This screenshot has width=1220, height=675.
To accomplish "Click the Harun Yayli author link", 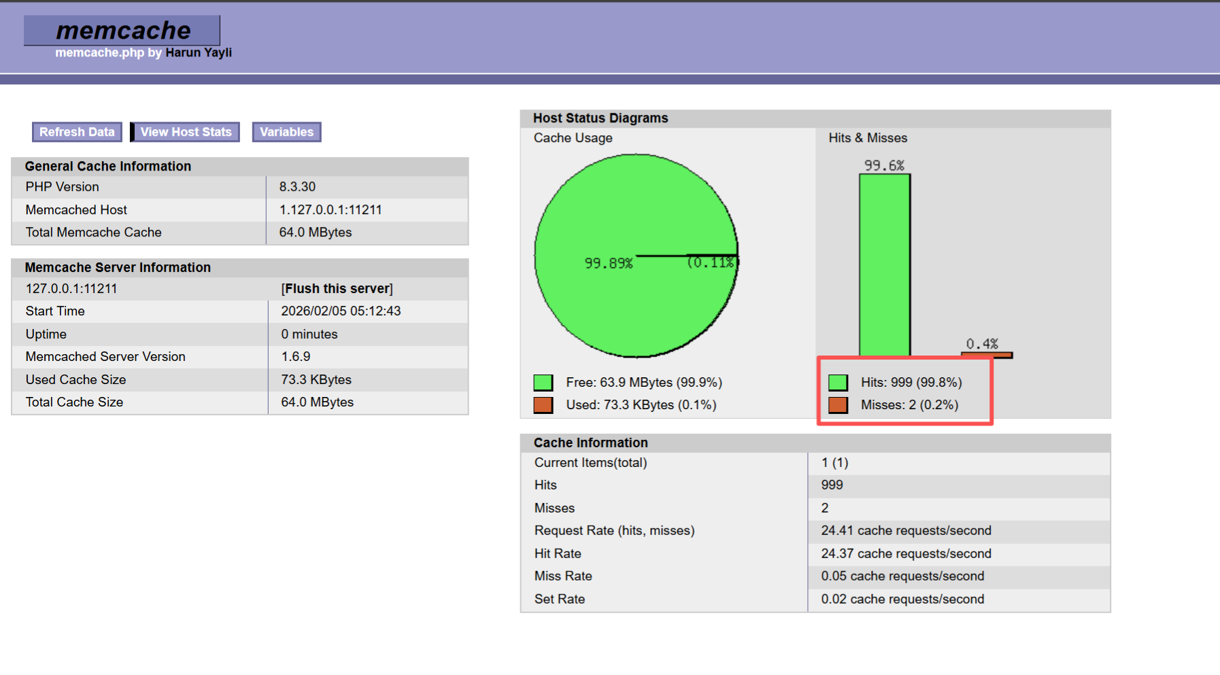I will (x=199, y=53).
